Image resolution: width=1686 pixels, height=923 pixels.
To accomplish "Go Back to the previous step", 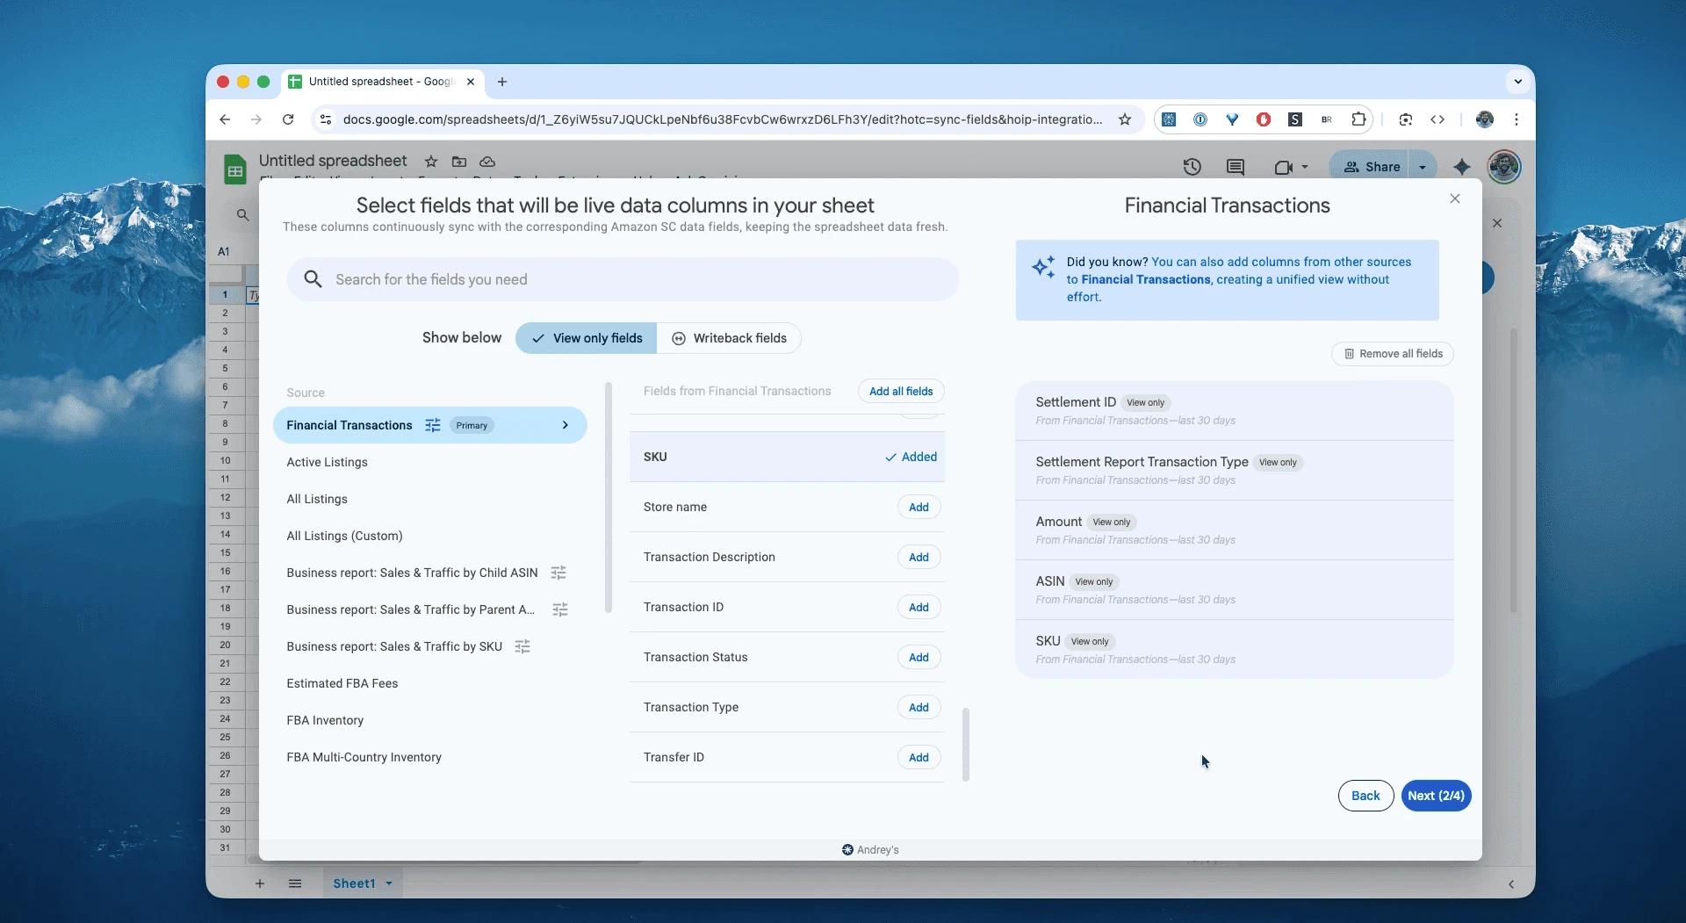I will pyautogui.click(x=1365, y=796).
